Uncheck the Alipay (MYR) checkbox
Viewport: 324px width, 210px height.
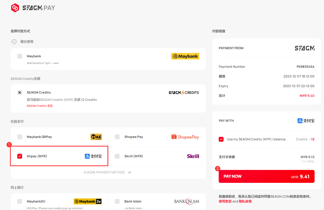click(20, 156)
